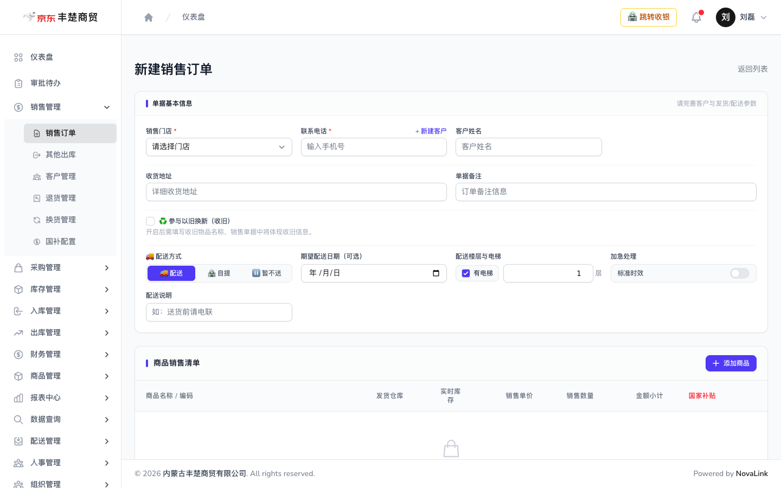Screen dimensions: 781x488
Task: Open the notification bell
Action: (x=696, y=17)
